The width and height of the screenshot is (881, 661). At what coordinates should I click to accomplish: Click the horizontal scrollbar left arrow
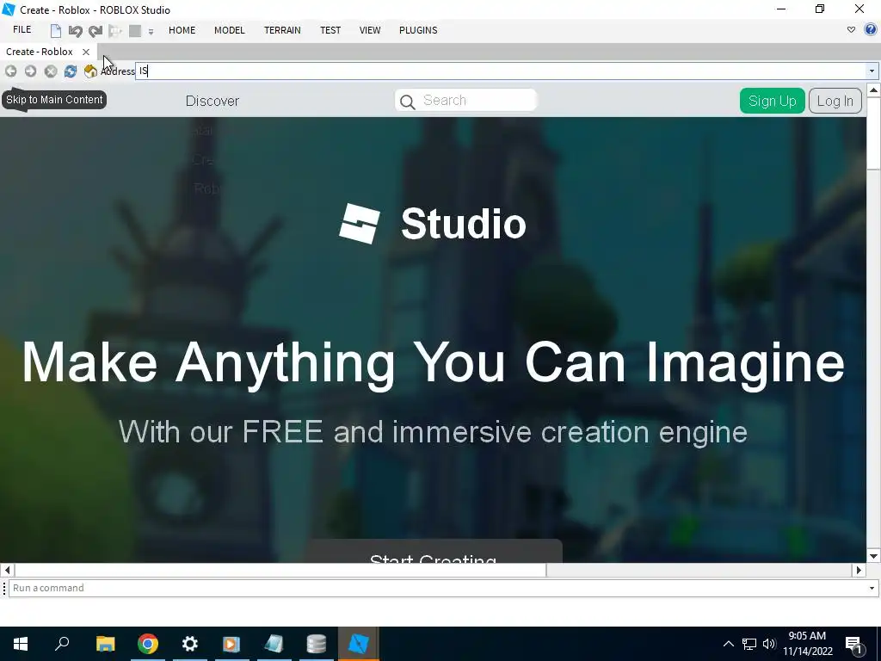click(x=7, y=570)
